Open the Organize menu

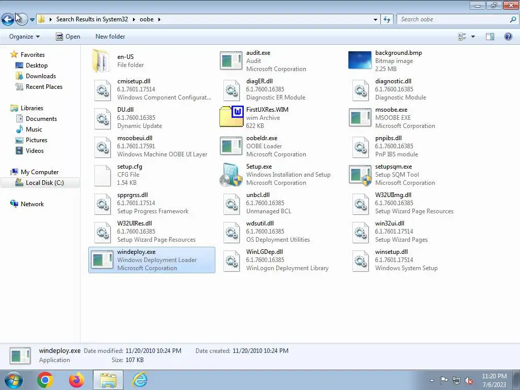pyautogui.click(x=24, y=37)
